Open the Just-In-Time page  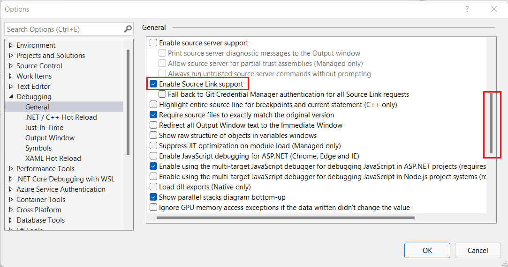click(x=44, y=128)
